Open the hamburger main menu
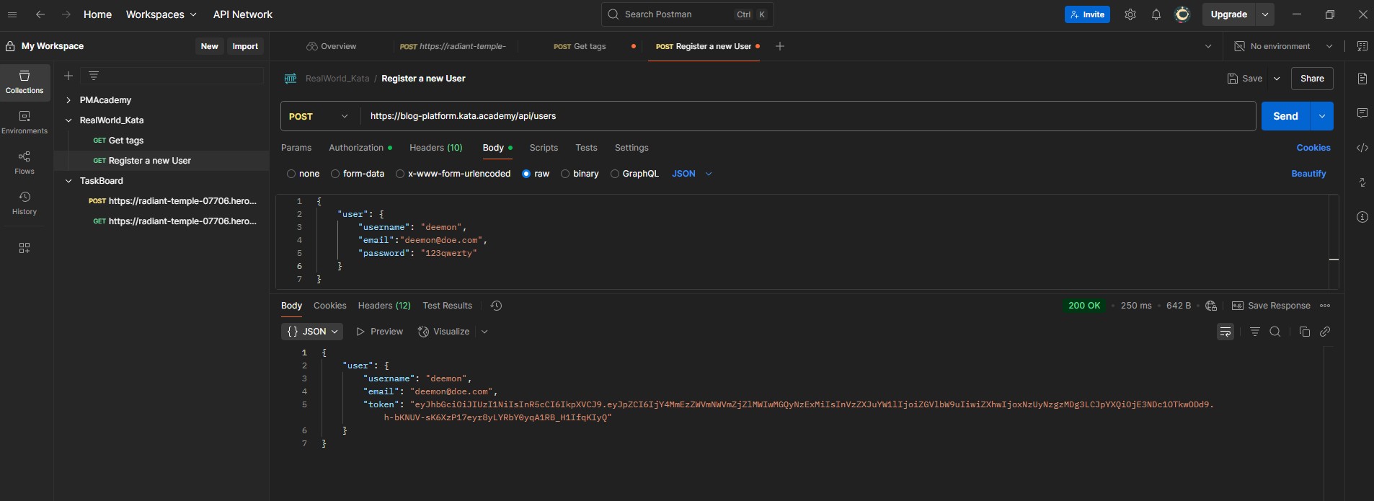Screen dimensions: 1374x501 (x=12, y=14)
